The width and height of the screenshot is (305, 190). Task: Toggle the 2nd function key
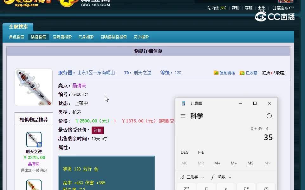[186, 188]
